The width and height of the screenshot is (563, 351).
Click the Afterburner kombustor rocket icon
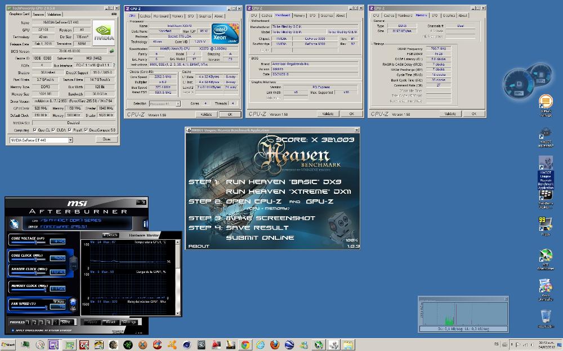tap(15, 224)
